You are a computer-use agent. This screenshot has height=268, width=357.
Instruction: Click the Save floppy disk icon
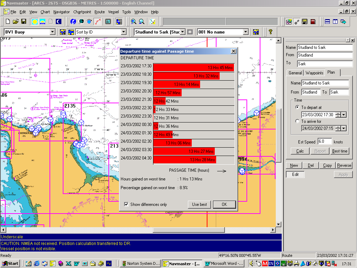click(x=24, y=22)
